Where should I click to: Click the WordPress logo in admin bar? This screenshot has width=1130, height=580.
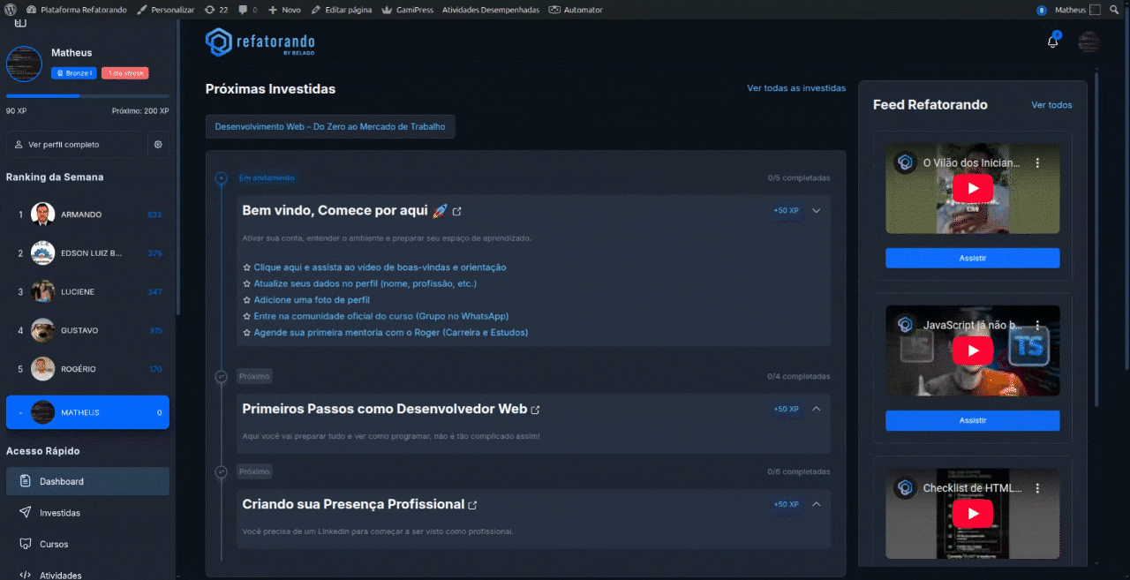(11, 10)
